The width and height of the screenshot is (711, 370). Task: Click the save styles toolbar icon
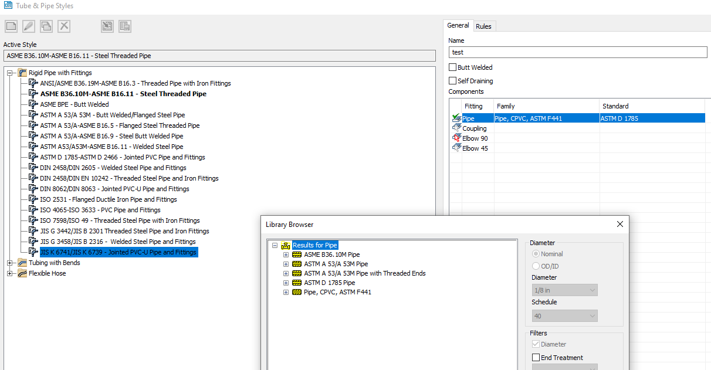coord(124,26)
